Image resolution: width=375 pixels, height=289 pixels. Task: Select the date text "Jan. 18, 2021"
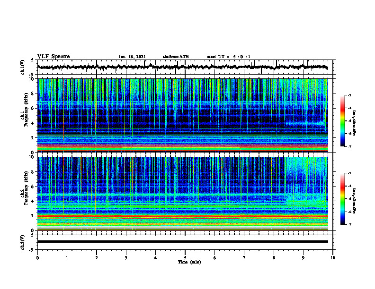pyautogui.click(x=132, y=57)
